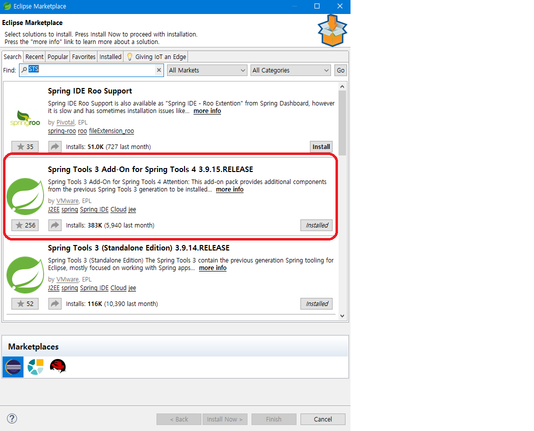
Task: Click Installed button for Spring Tools 3 Standalone
Action: coord(316,303)
